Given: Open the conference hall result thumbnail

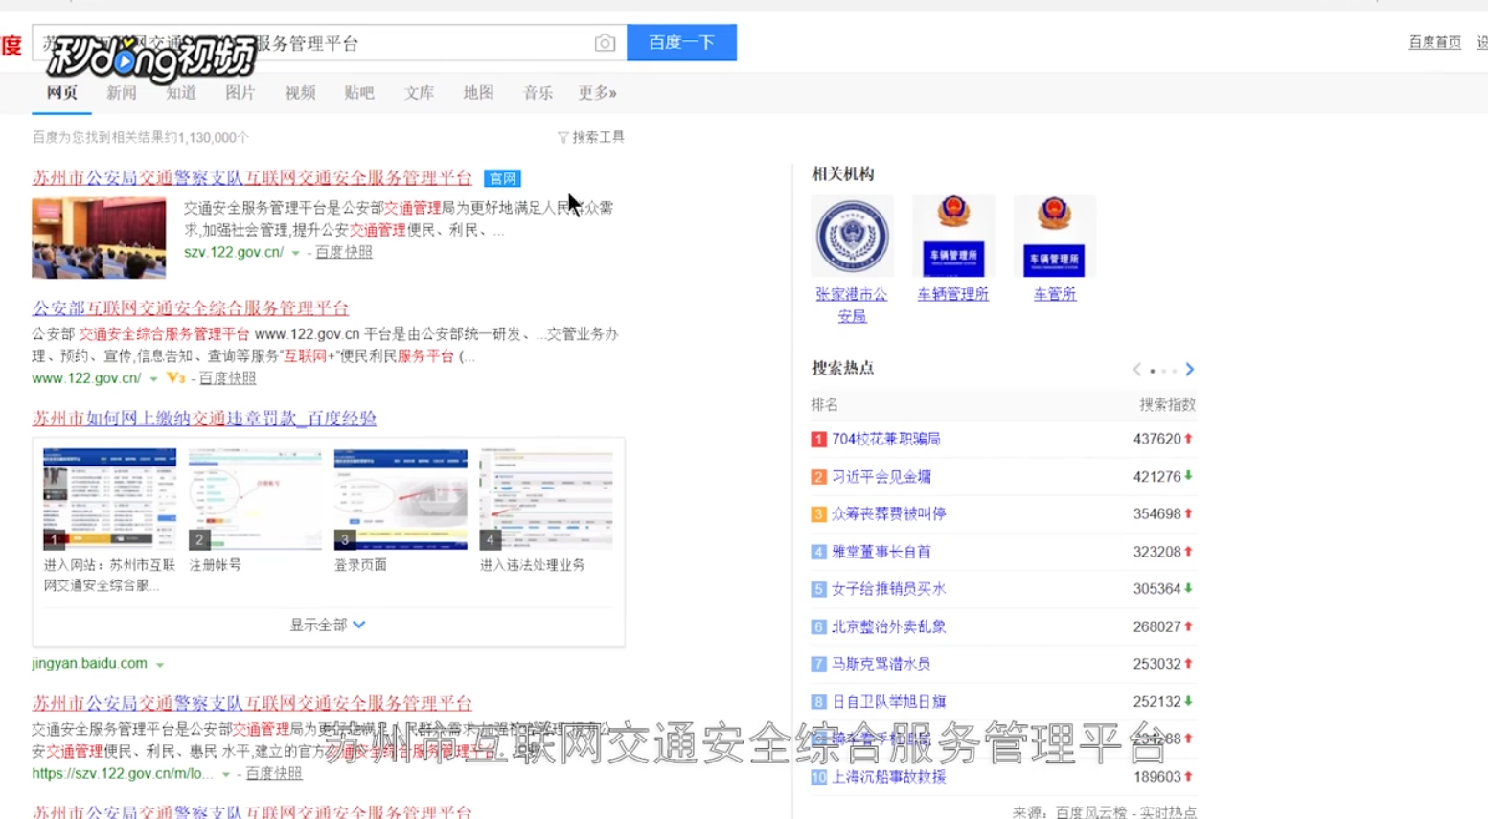Looking at the screenshot, I should click(99, 238).
